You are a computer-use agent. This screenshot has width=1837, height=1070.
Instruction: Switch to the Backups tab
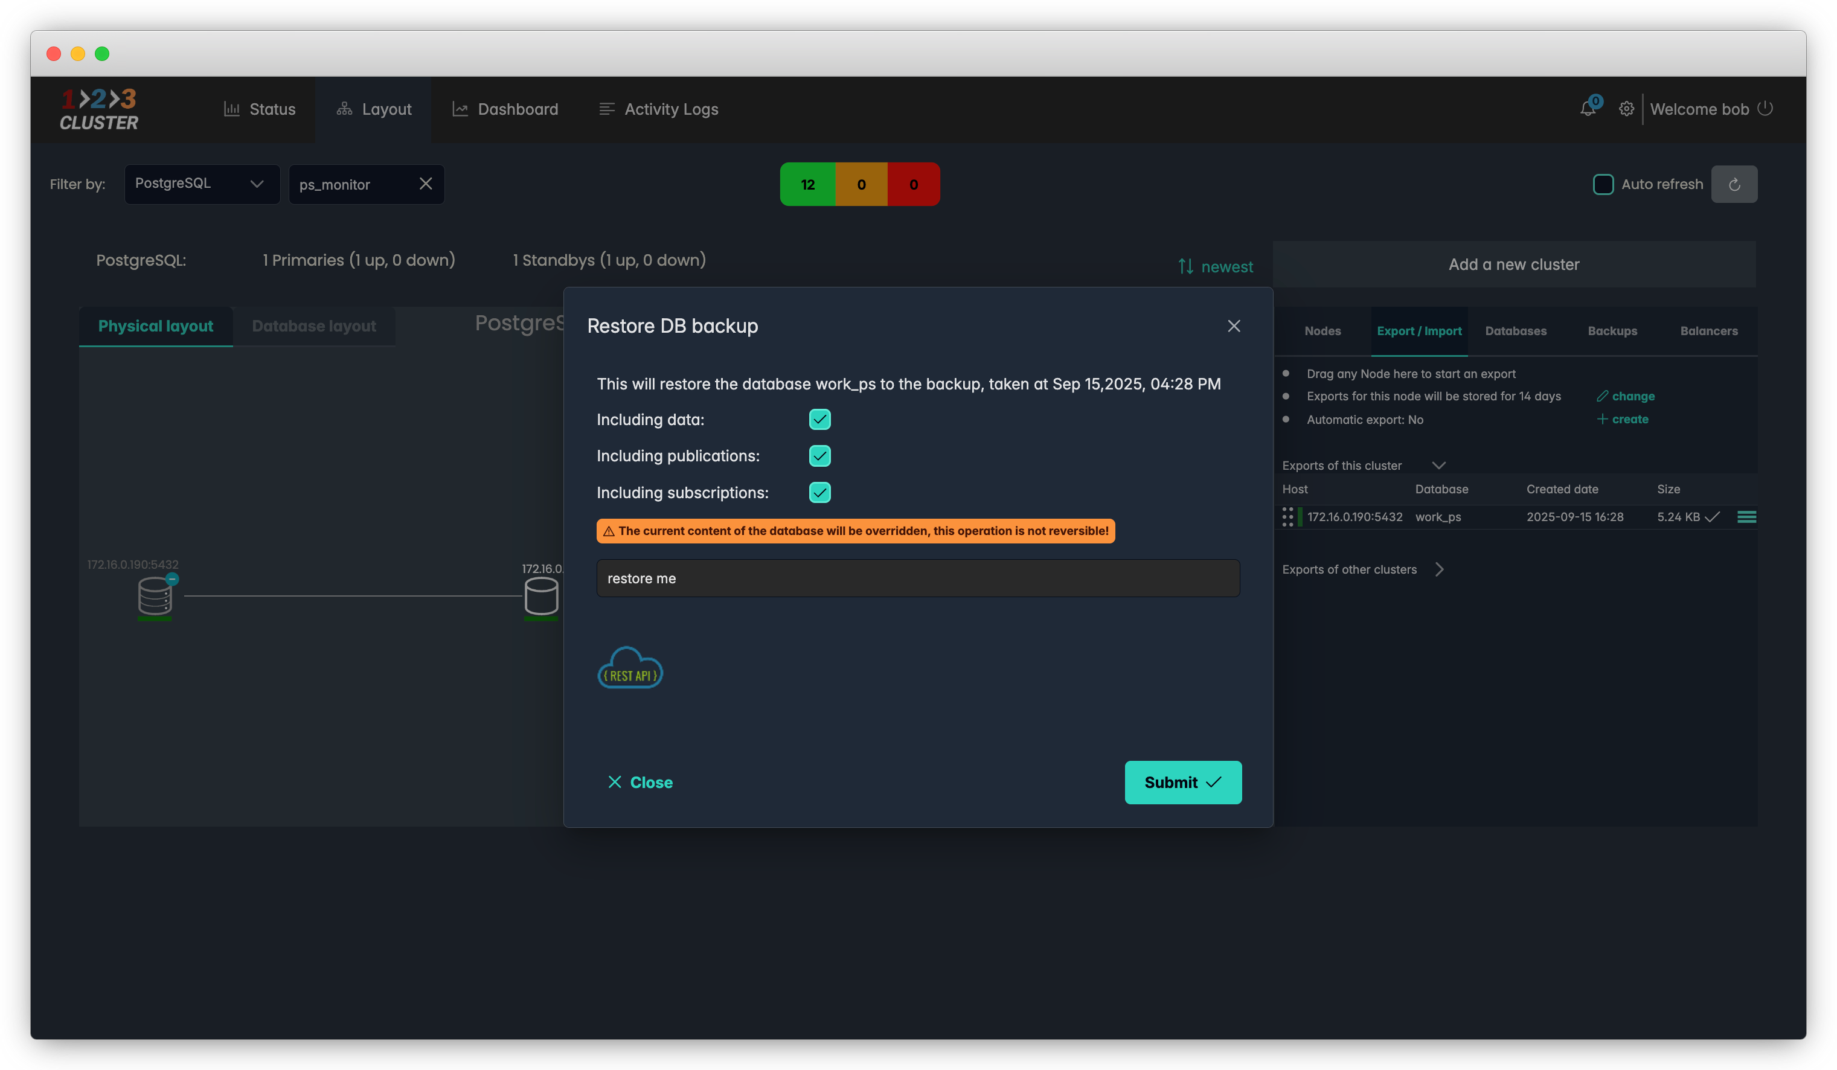(x=1612, y=331)
